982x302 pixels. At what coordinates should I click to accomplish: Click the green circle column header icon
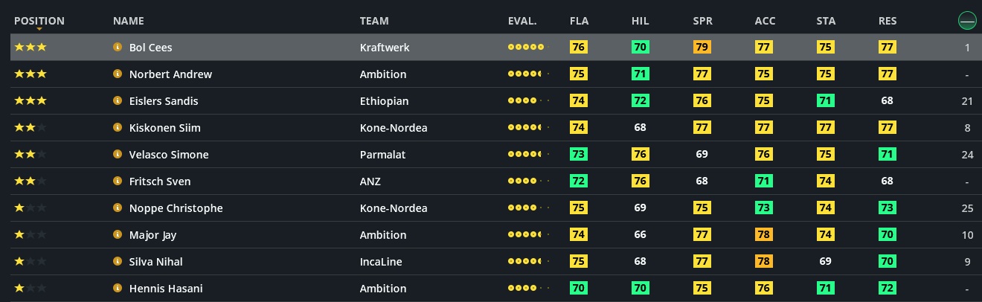[967, 21]
